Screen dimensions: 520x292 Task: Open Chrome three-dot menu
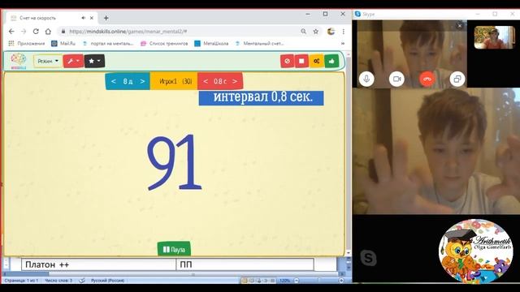coord(343,32)
